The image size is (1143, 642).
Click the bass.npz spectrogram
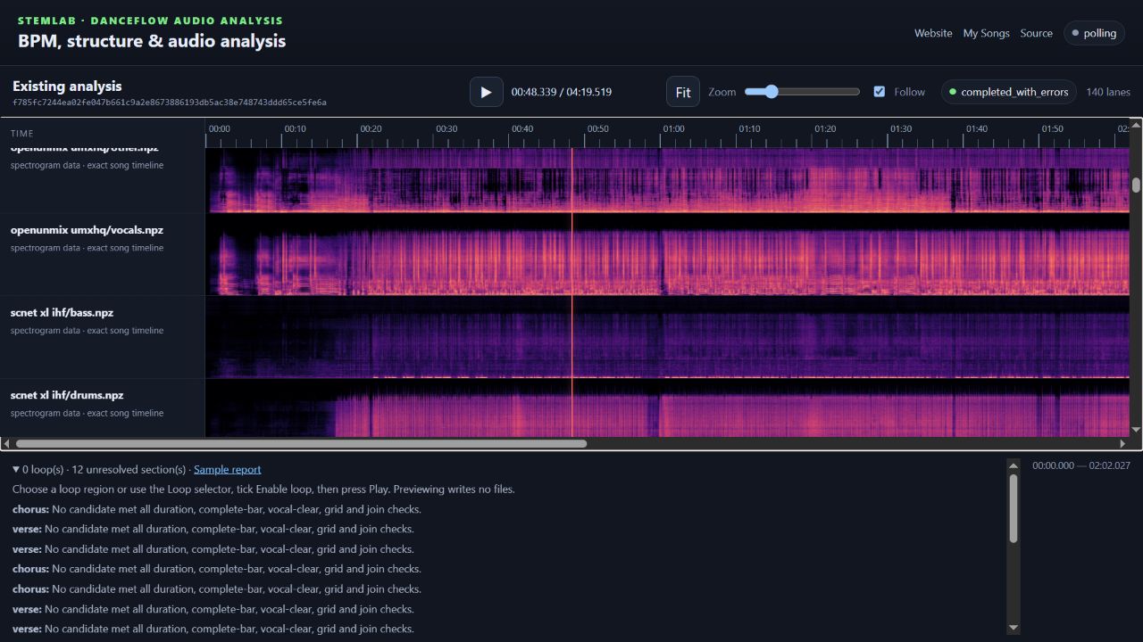tap(667, 338)
